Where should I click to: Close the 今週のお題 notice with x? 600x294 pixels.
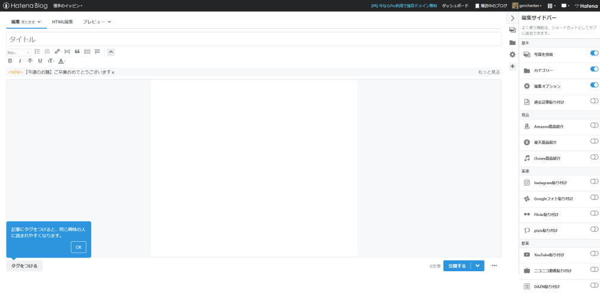pos(113,73)
